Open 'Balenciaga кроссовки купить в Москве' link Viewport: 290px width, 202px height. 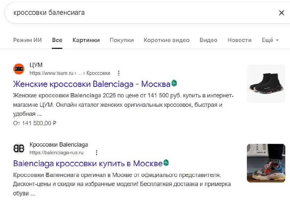click(x=88, y=163)
